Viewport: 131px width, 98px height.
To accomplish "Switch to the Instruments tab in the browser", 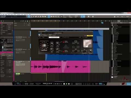I will click(115, 21).
